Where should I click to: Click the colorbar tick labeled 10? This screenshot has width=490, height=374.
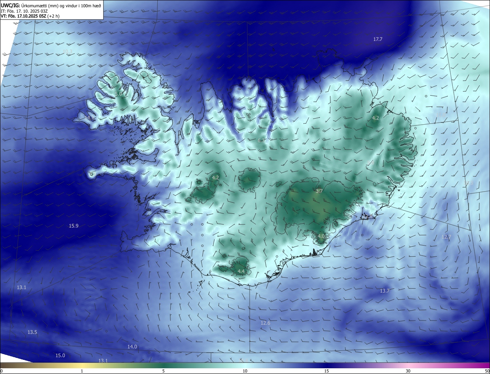coord(245,371)
